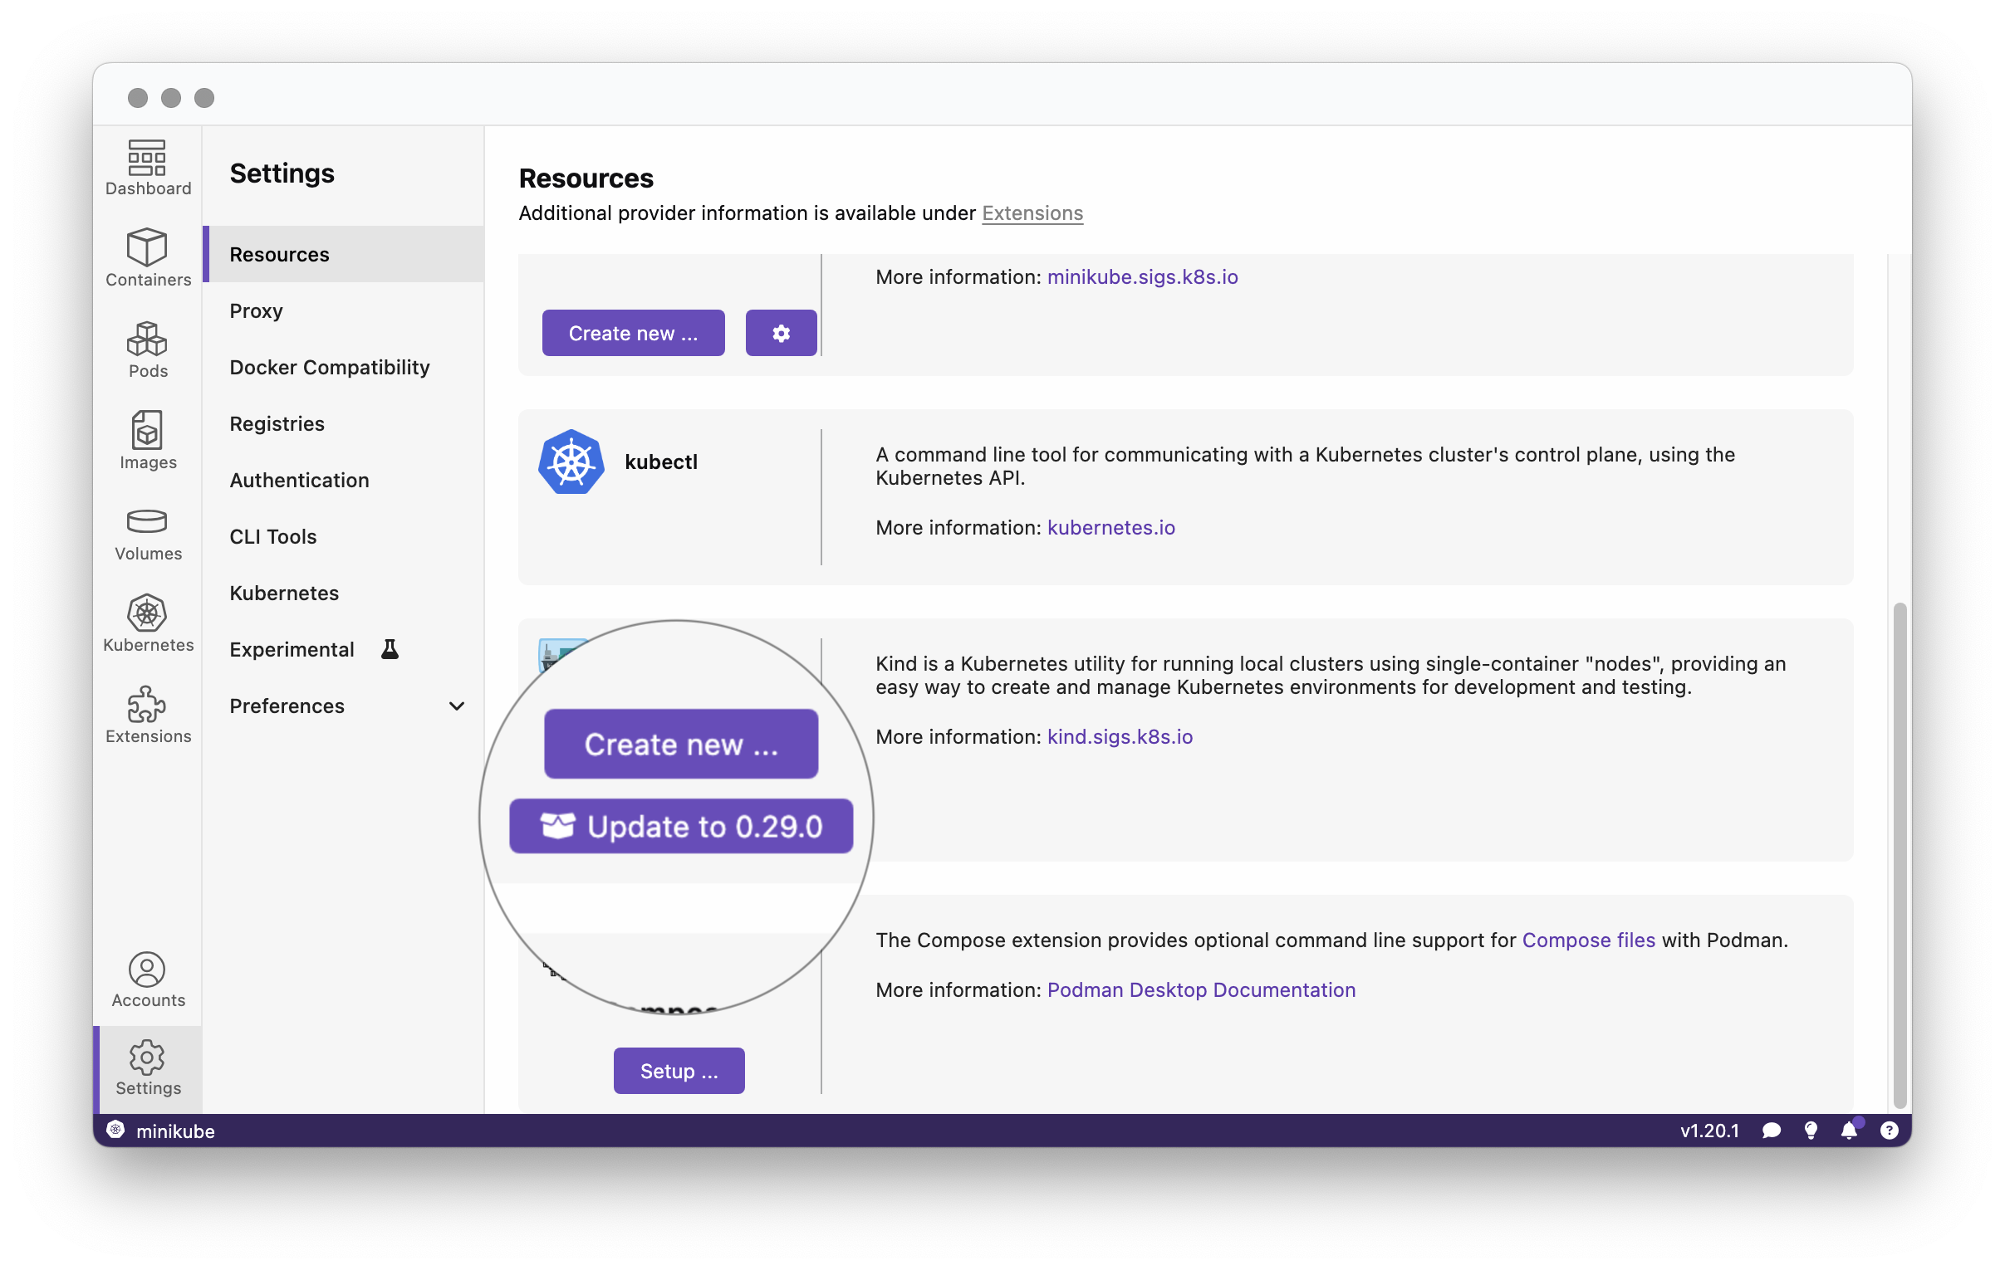The width and height of the screenshot is (2005, 1270).
Task: Share feedback via the chat bubble icon
Action: (1772, 1131)
